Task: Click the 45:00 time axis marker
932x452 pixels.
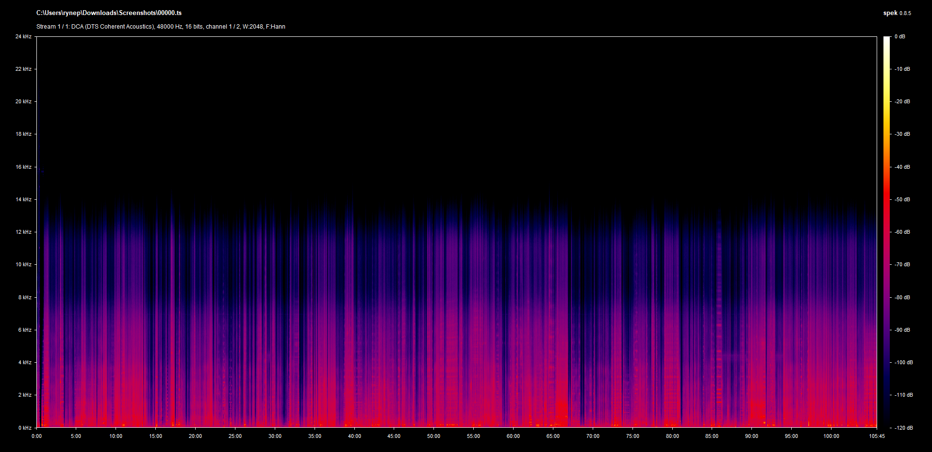Action: [394, 436]
